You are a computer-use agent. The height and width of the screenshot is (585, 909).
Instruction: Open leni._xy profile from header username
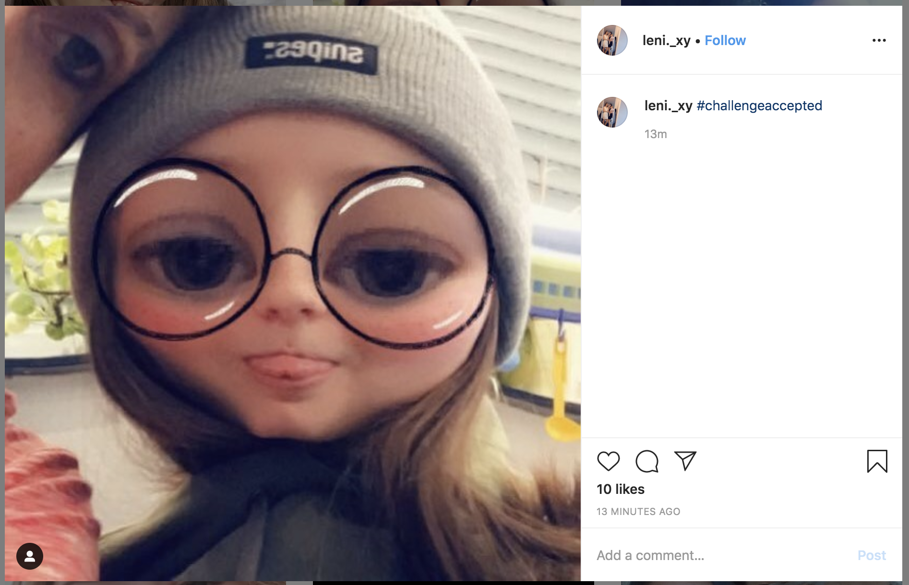666,40
